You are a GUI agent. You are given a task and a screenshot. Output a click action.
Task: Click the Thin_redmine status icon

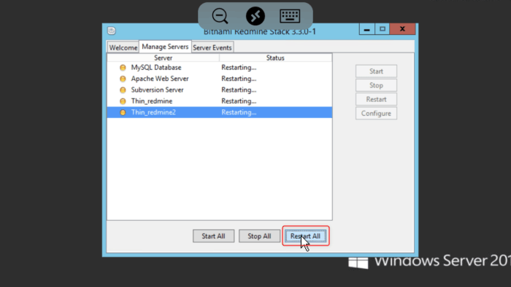123,101
